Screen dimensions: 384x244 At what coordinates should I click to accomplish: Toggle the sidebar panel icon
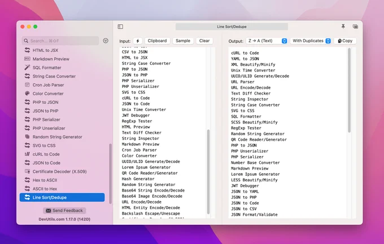(120, 26)
